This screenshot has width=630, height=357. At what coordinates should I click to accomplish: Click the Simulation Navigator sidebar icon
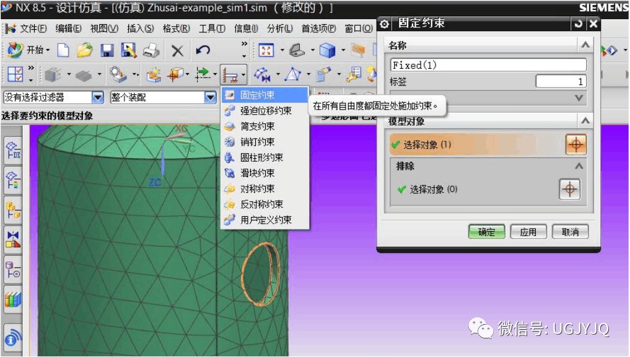pos(13,150)
